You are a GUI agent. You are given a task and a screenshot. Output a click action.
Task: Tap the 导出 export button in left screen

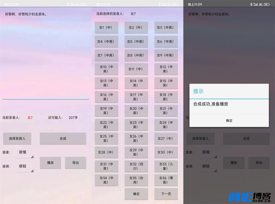point(76,163)
